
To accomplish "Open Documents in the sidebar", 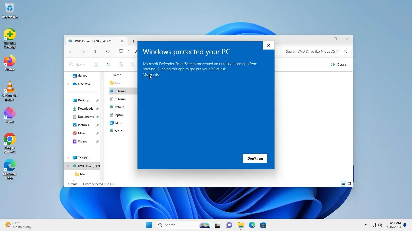I will pos(83,117).
